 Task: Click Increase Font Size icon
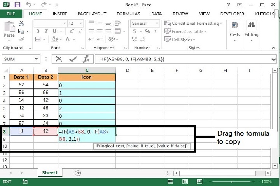[x=72, y=31]
